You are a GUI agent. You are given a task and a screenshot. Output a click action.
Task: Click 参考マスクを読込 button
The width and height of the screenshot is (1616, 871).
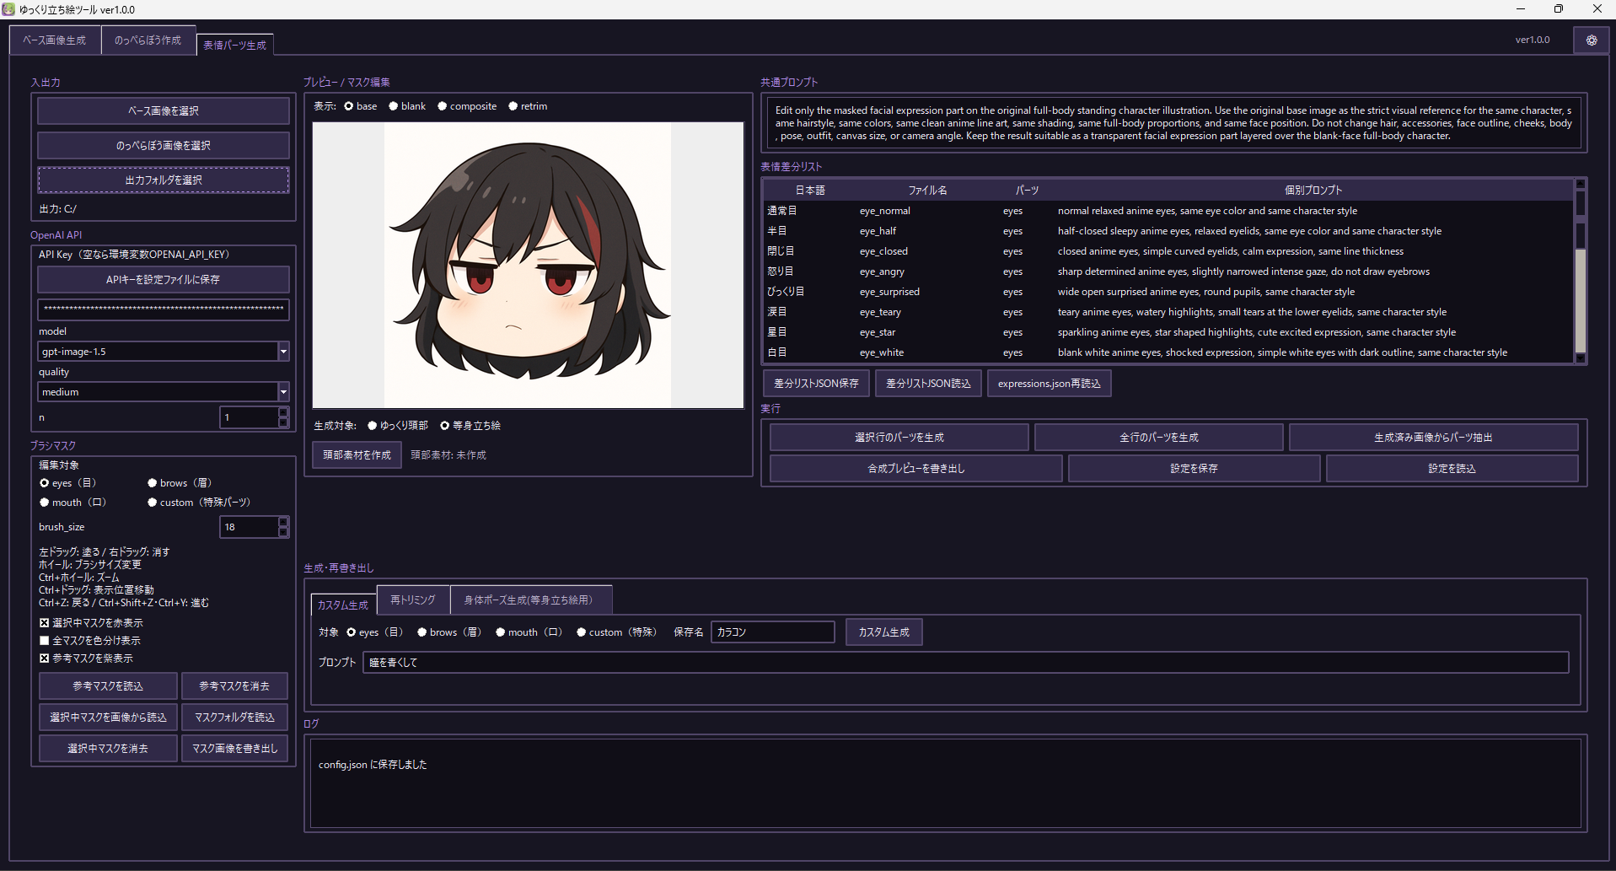[x=108, y=686]
